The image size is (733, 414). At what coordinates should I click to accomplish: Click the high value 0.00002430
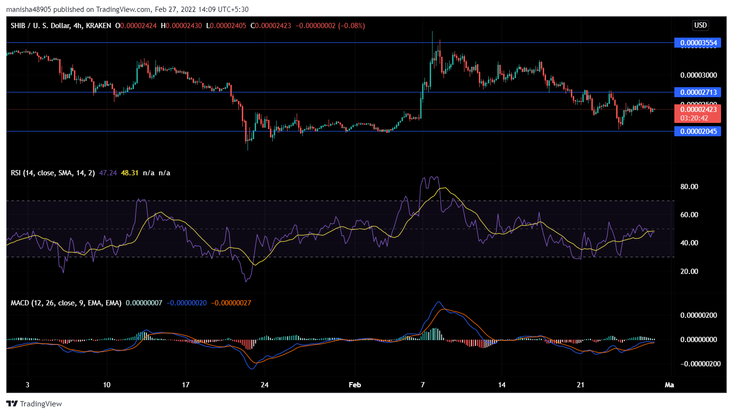[184, 26]
